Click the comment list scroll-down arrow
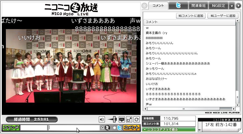The image size is (243, 134). pyautogui.click(x=237, y=105)
